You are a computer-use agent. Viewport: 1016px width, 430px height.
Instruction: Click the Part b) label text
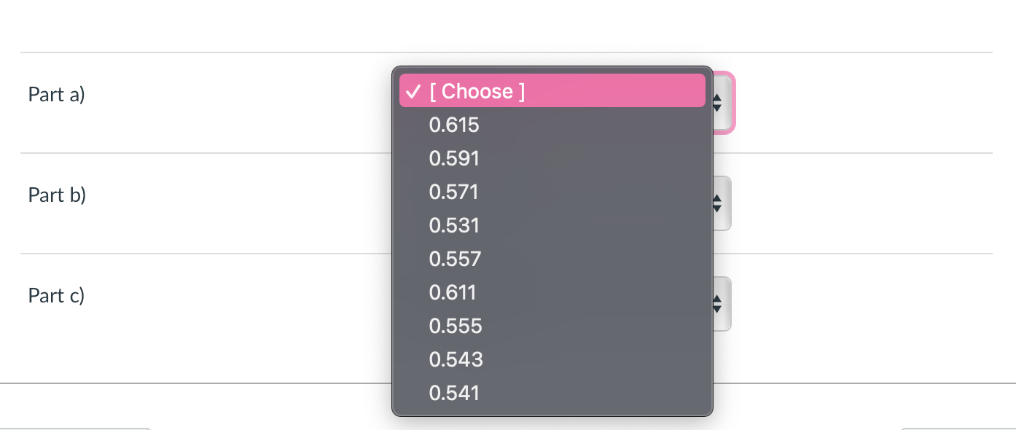click(x=56, y=195)
